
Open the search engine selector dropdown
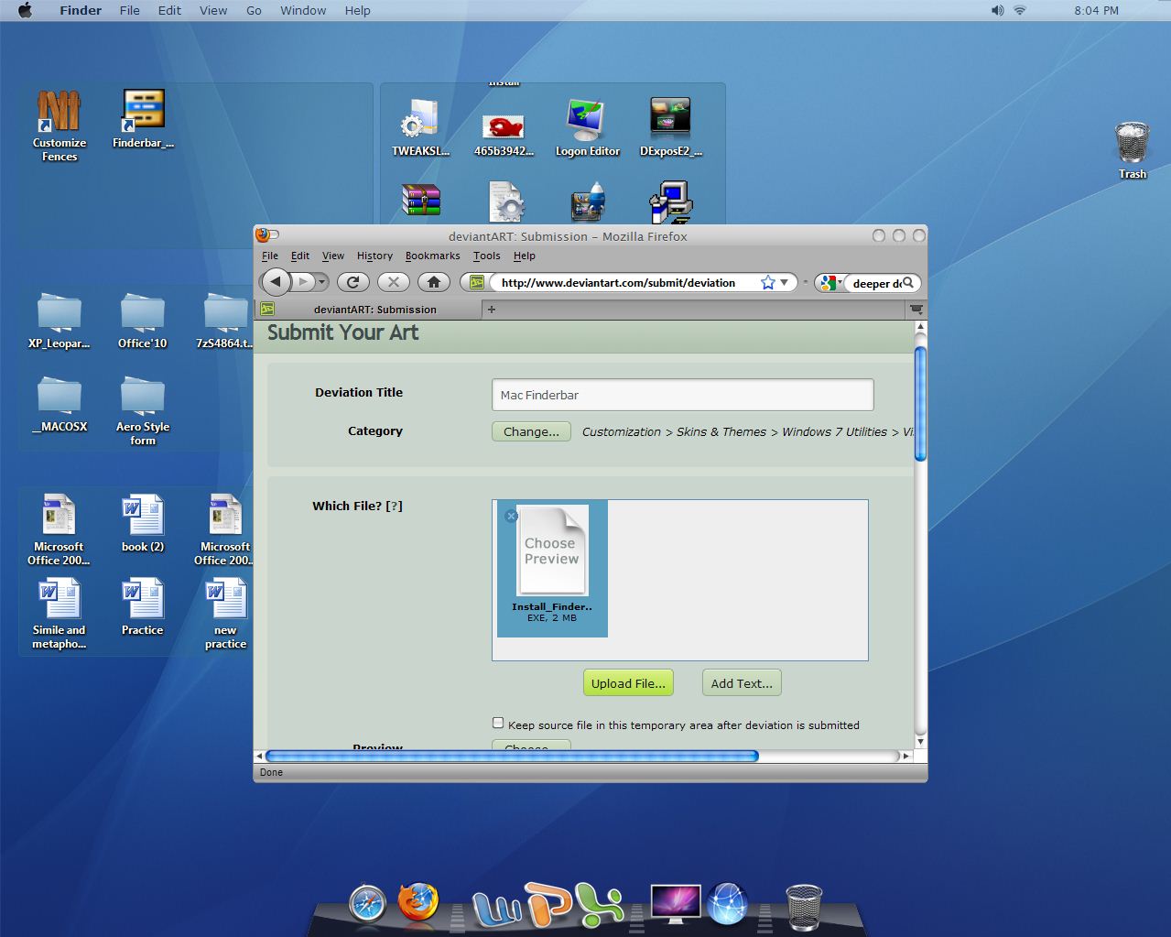829,283
